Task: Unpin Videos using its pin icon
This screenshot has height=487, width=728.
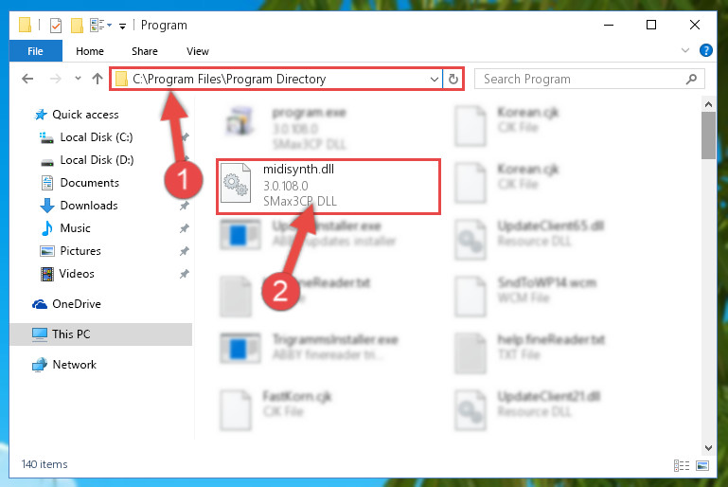Action: 185,274
